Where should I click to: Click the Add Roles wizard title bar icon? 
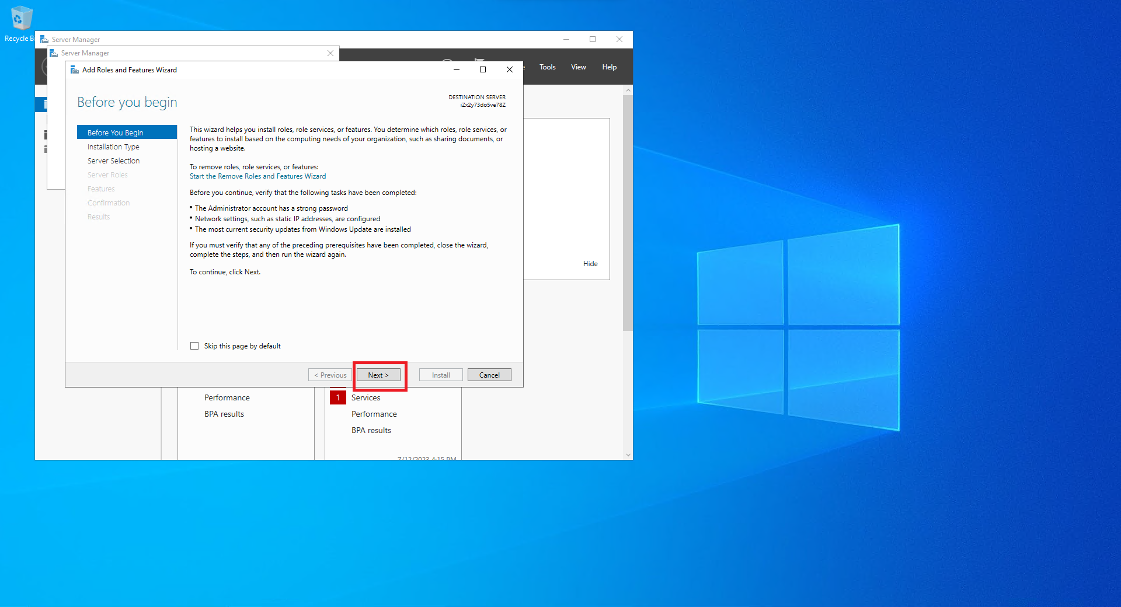click(x=74, y=69)
